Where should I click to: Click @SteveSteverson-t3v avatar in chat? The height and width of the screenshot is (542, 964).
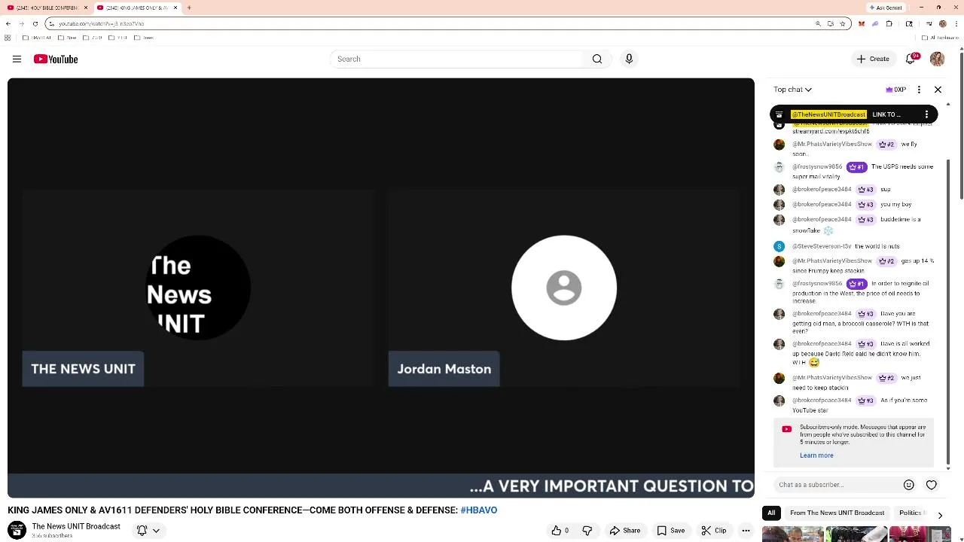point(779,246)
